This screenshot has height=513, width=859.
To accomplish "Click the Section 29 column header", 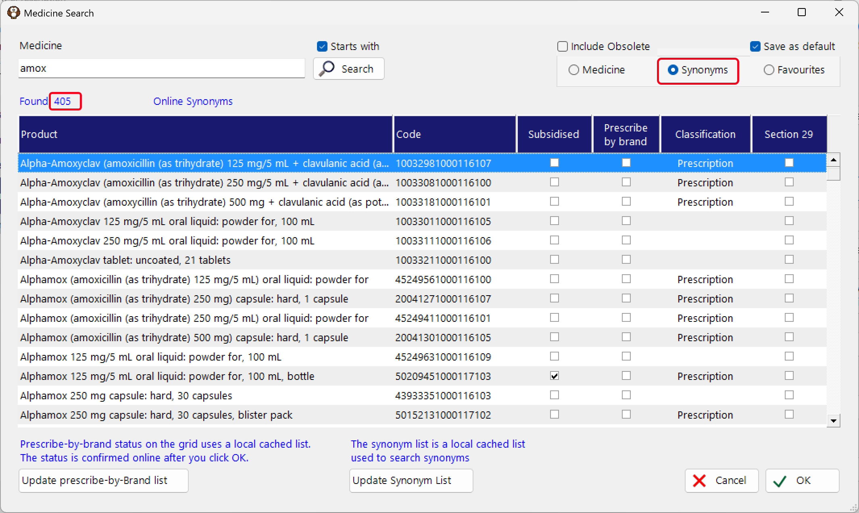I will click(x=789, y=134).
